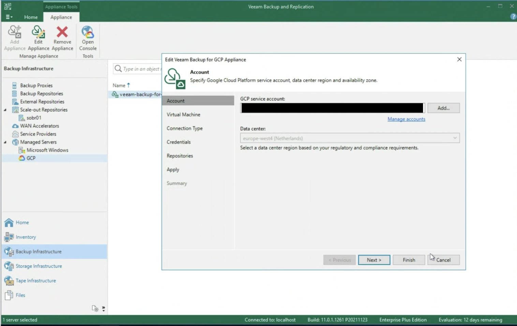
Task: Click the build number status text
Action: (337, 320)
